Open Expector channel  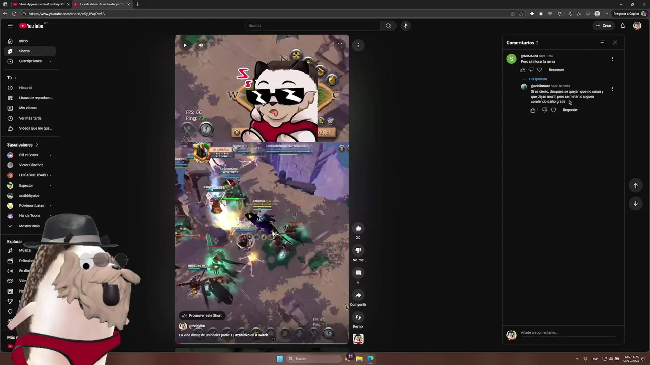pos(26,186)
